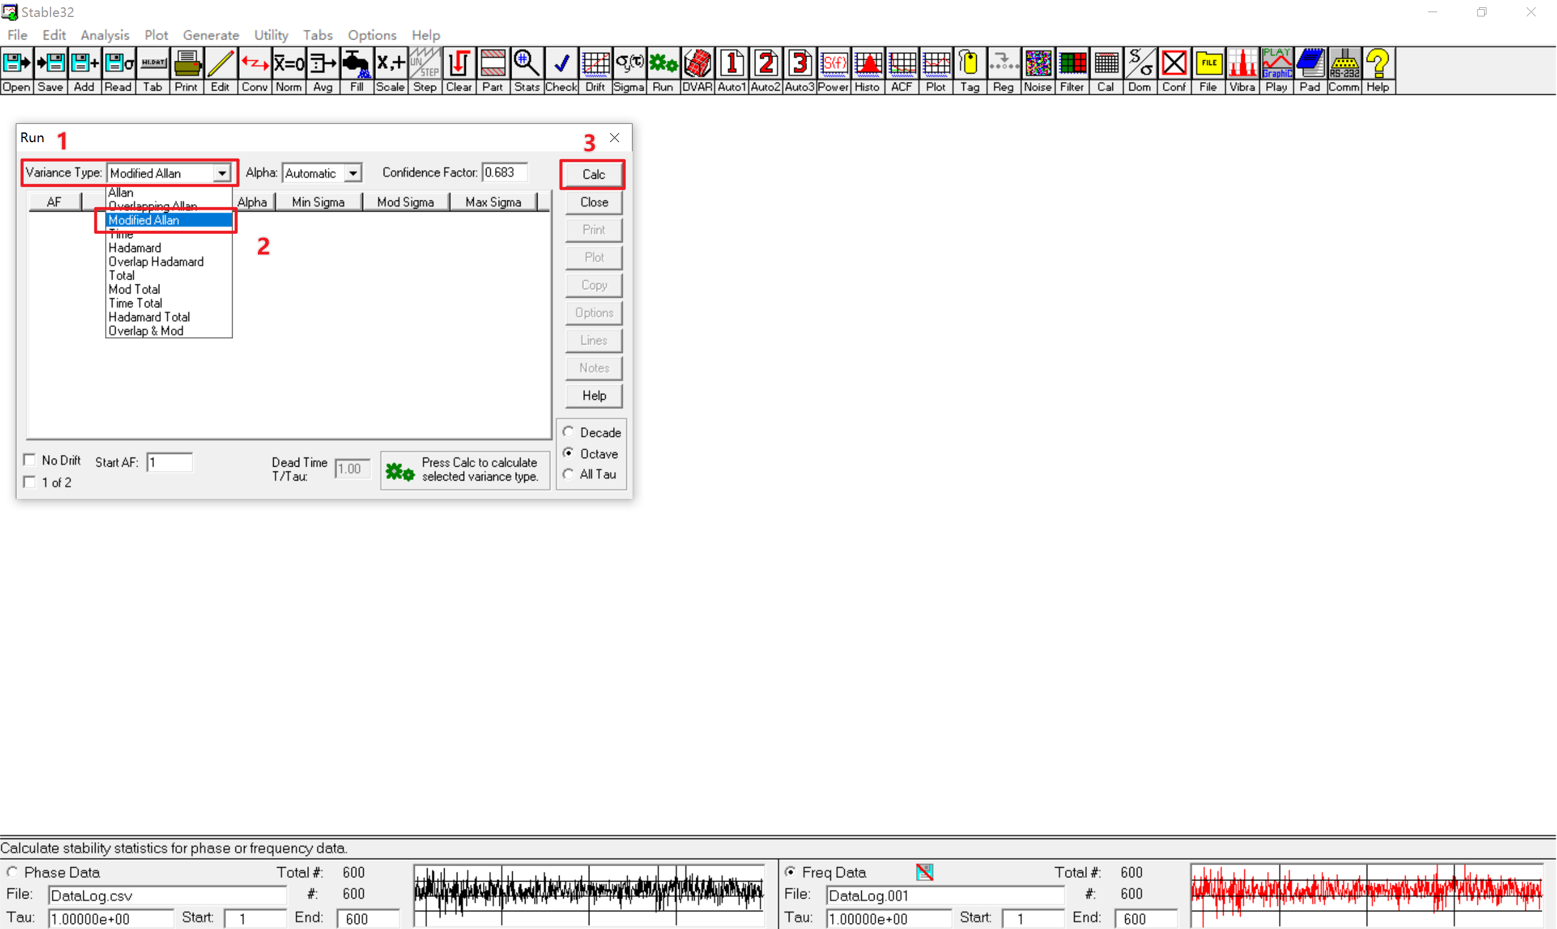Click the Confidence Factor input field
The width and height of the screenshot is (1557, 929).
(504, 172)
